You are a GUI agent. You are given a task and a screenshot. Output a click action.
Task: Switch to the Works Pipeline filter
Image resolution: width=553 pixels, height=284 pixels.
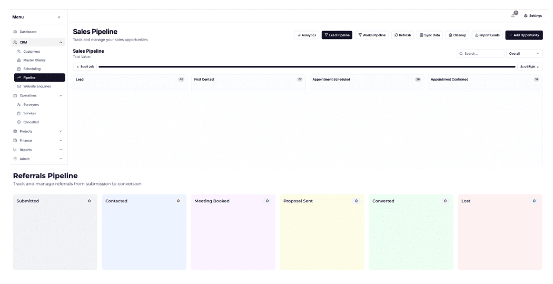[372, 35]
